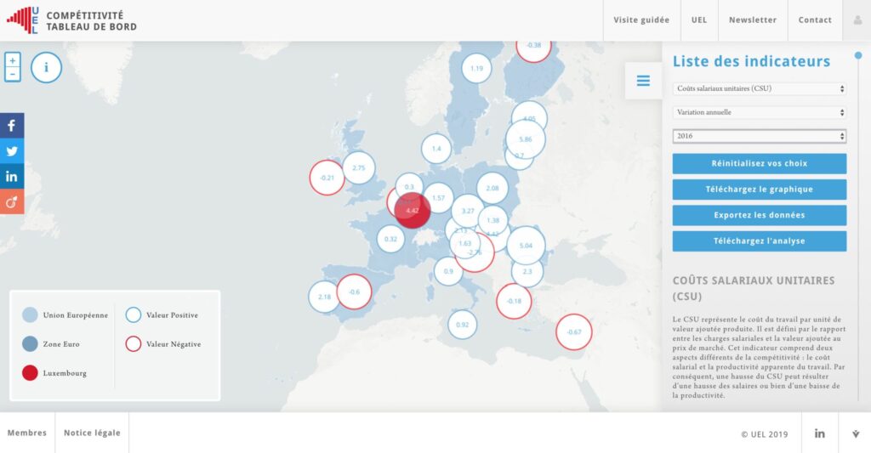Viewport: 871px width, 453px height.
Task: Click Exportez les données button
Action: coord(759,215)
